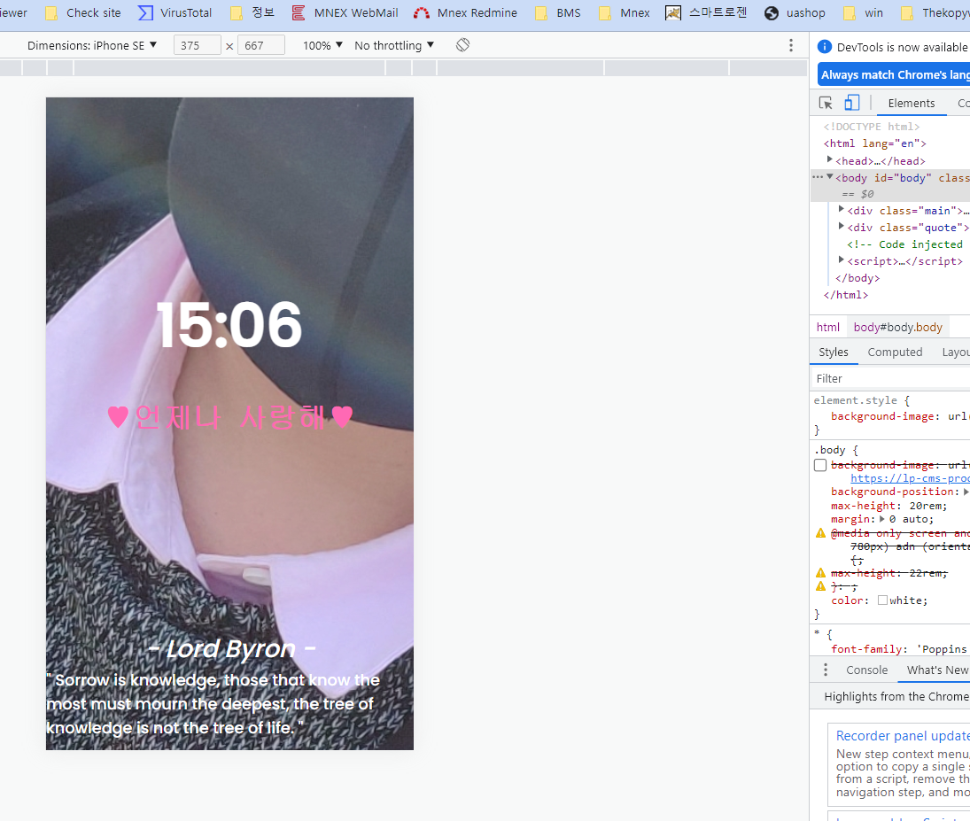Select the closing </html> tag row
970x821 pixels.
(845, 295)
